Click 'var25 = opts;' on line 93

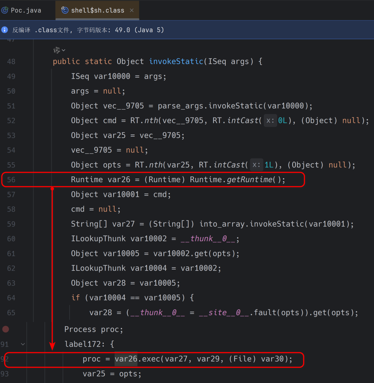click(112, 374)
